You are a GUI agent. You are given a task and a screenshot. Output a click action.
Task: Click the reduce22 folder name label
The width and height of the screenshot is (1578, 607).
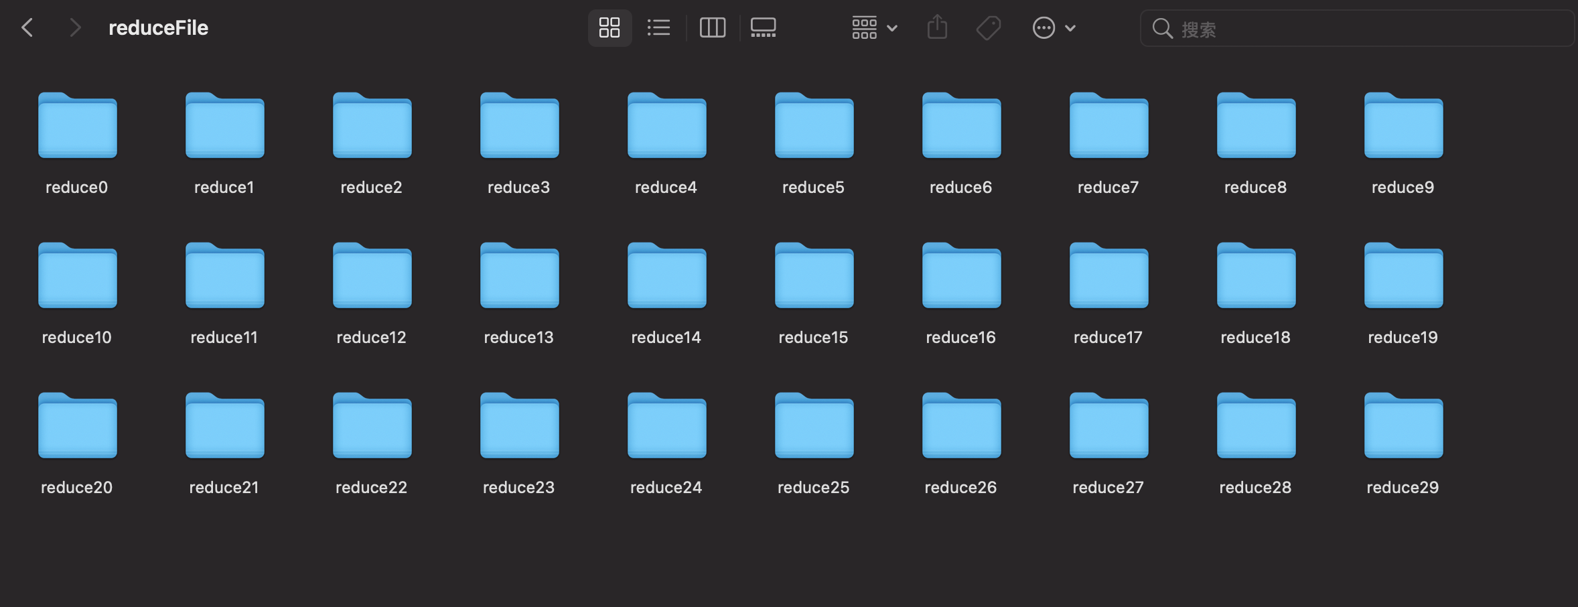(x=372, y=487)
